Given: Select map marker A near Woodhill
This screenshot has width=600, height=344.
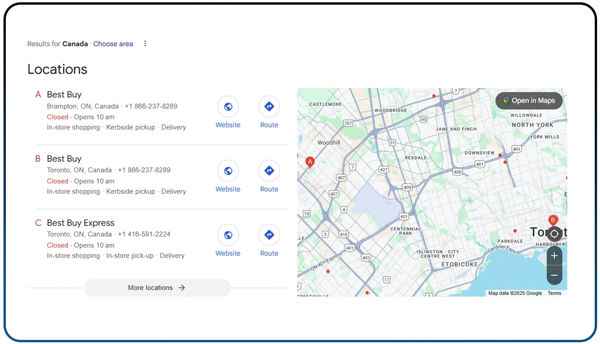Looking at the screenshot, I should click(x=310, y=162).
